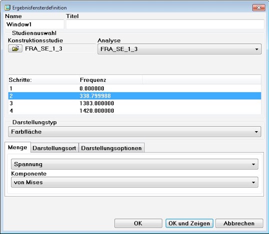Select step 2 with frequency 338.799988

[x=135, y=96]
